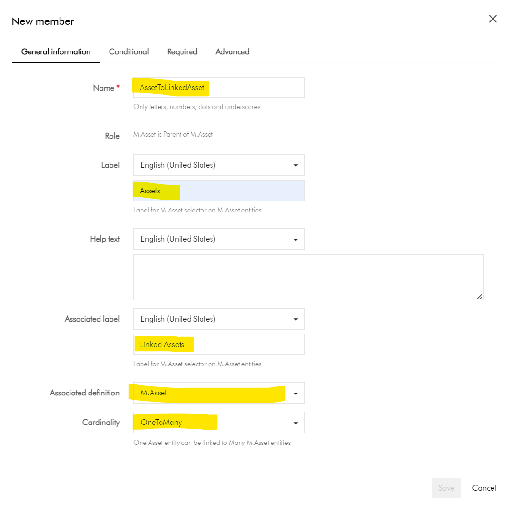Screen dimensions: 512x505
Task: Open the Label language dropdown
Action: point(219,165)
